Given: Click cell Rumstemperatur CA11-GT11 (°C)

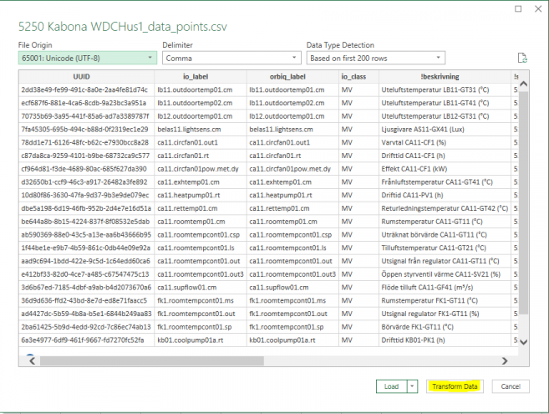Looking at the screenshot, I should click(445, 222).
